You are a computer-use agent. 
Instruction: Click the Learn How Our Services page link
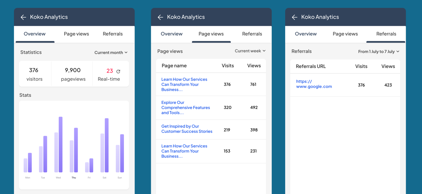tap(184, 84)
